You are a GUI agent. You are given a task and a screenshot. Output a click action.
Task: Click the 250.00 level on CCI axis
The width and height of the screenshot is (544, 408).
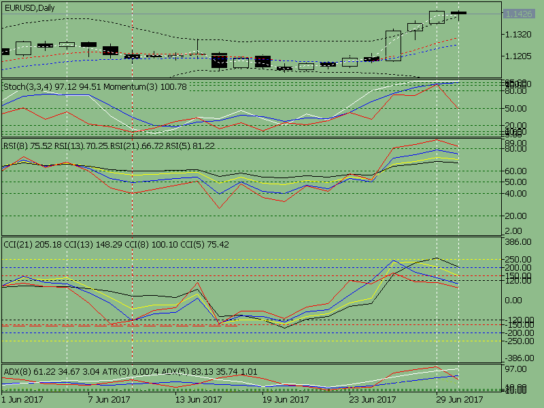(518, 260)
